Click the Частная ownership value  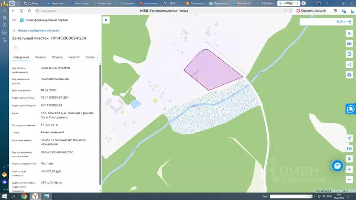click(x=47, y=163)
